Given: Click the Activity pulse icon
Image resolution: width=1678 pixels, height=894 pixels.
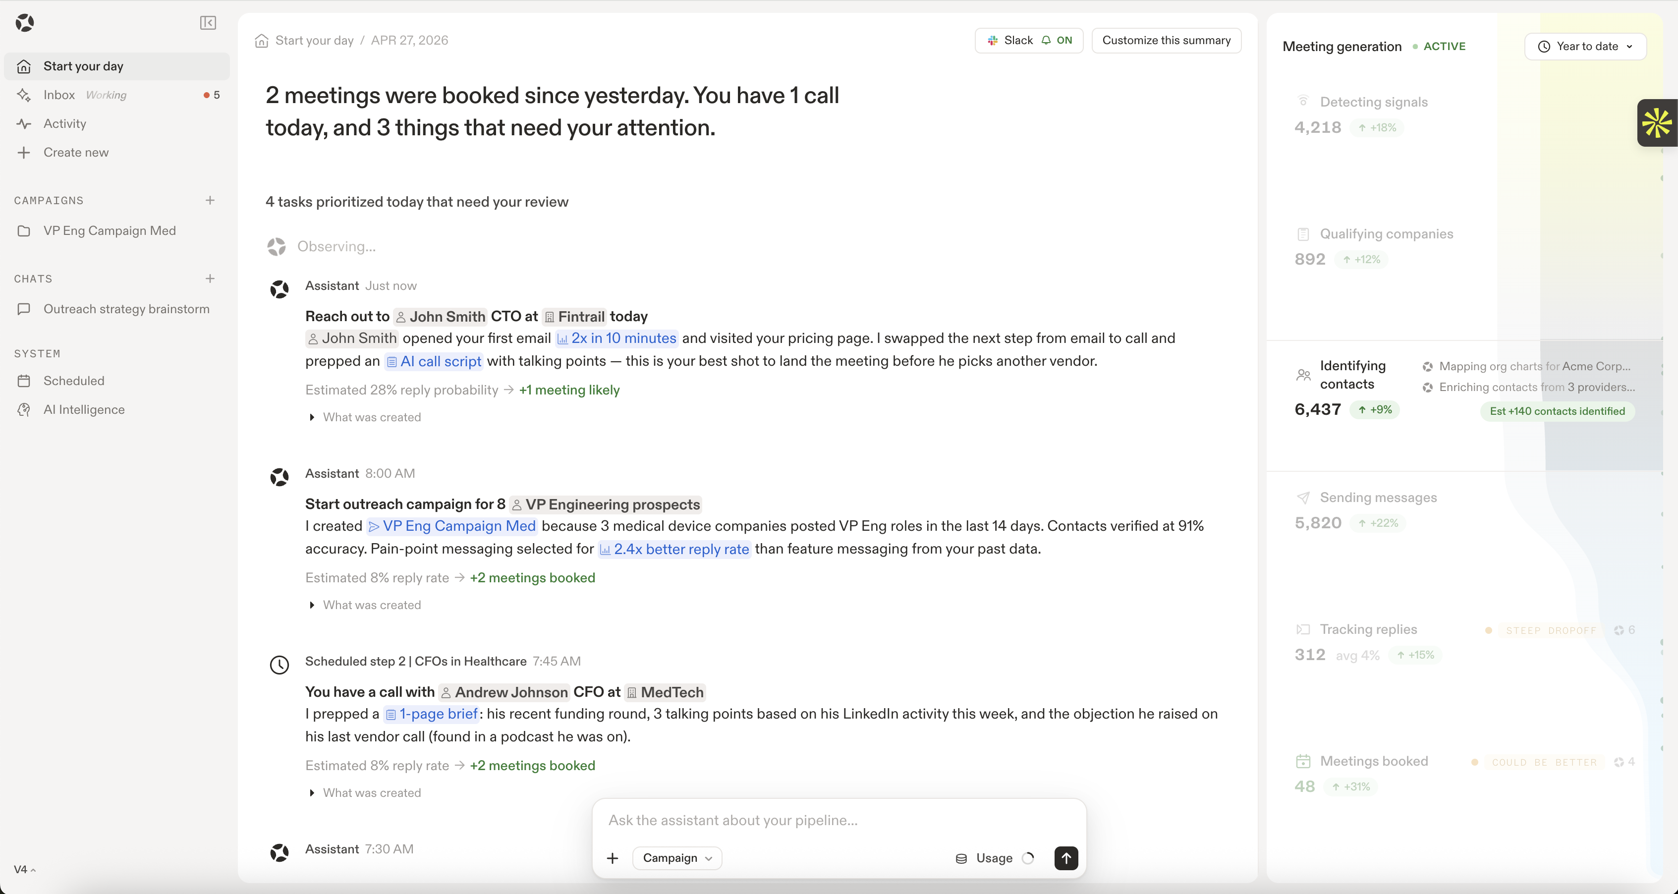Looking at the screenshot, I should pos(24,124).
